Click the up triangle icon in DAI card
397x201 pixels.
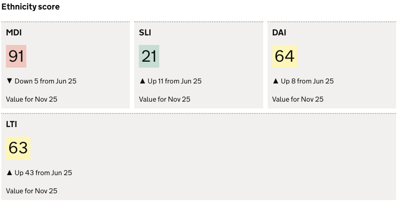coord(275,81)
